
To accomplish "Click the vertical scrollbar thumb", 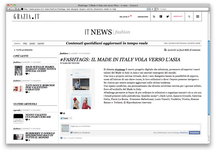I will (x=209, y=78).
